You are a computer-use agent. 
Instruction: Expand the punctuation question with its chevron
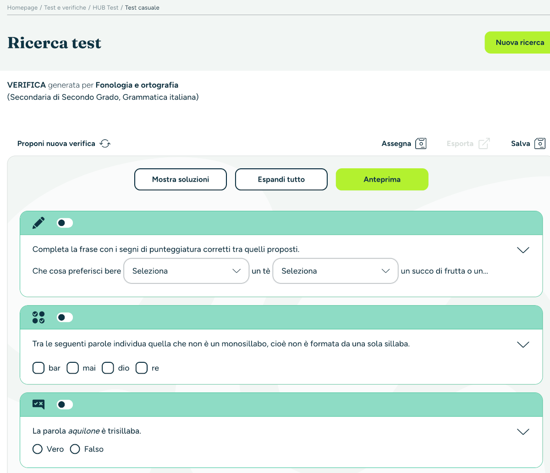point(523,250)
